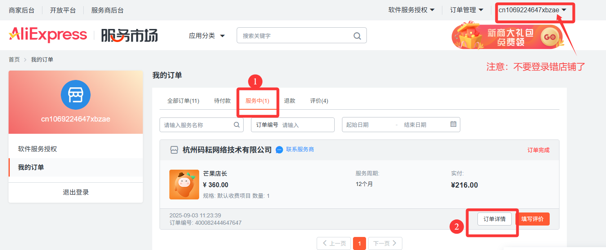The width and height of the screenshot is (606, 250).
Task: Open the calendar icon in date range
Action: [453, 124]
